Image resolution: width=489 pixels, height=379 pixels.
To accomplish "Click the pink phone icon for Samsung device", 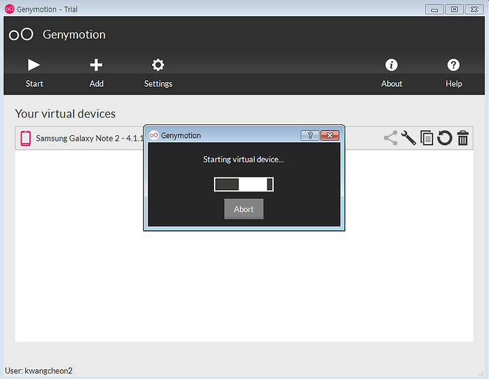I will tap(26, 138).
